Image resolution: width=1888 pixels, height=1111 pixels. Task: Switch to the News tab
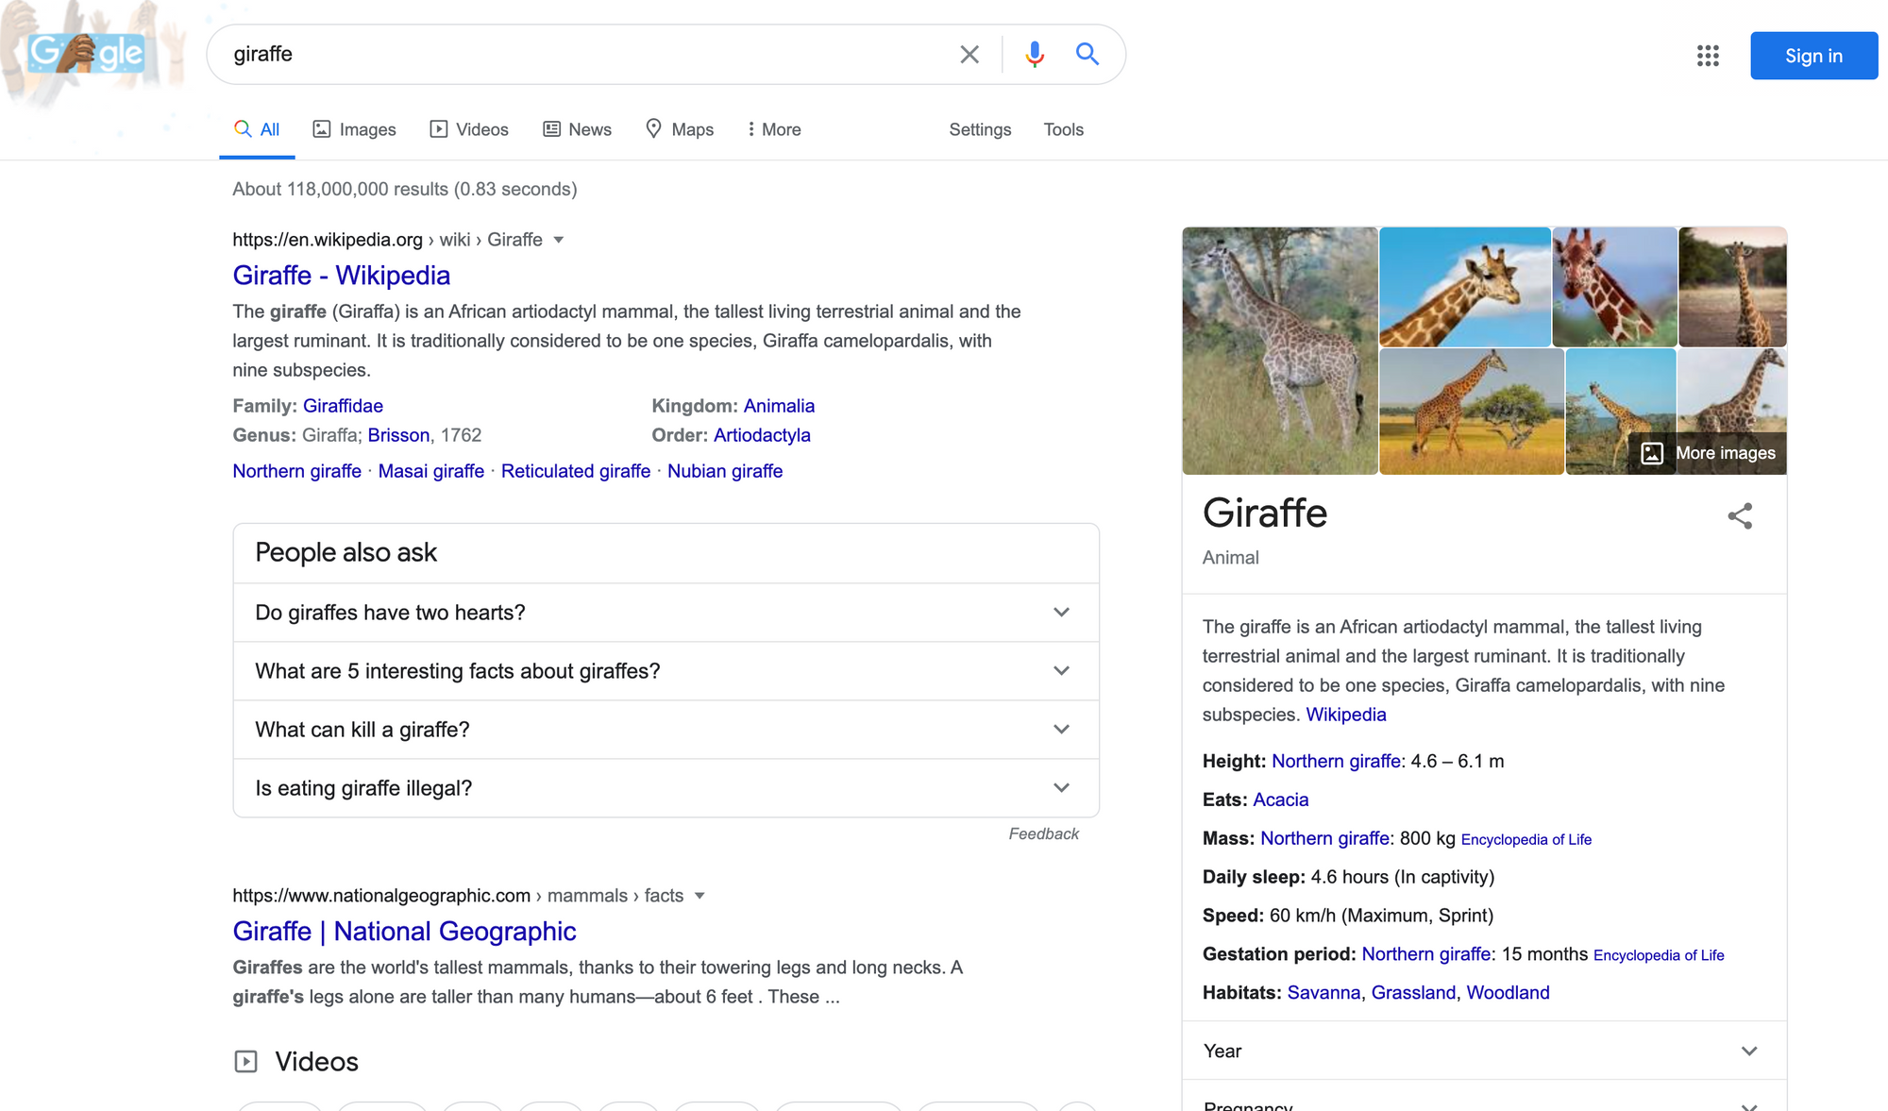click(x=578, y=129)
